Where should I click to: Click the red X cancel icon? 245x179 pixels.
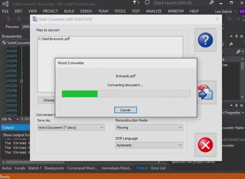(x=205, y=145)
